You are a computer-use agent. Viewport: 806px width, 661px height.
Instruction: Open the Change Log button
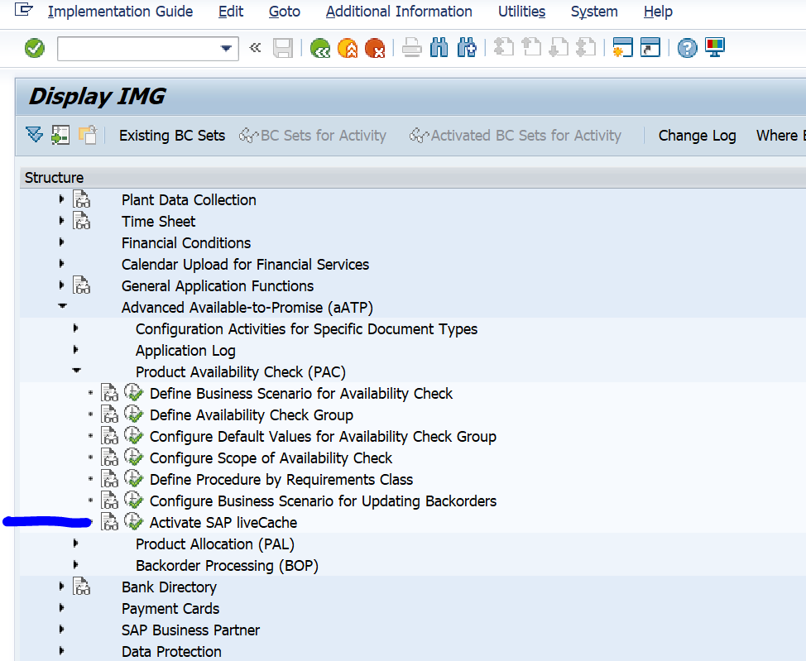click(697, 135)
